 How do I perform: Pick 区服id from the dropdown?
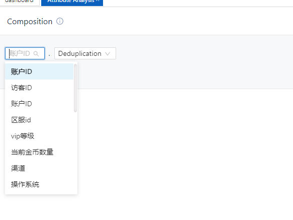click(39, 120)
